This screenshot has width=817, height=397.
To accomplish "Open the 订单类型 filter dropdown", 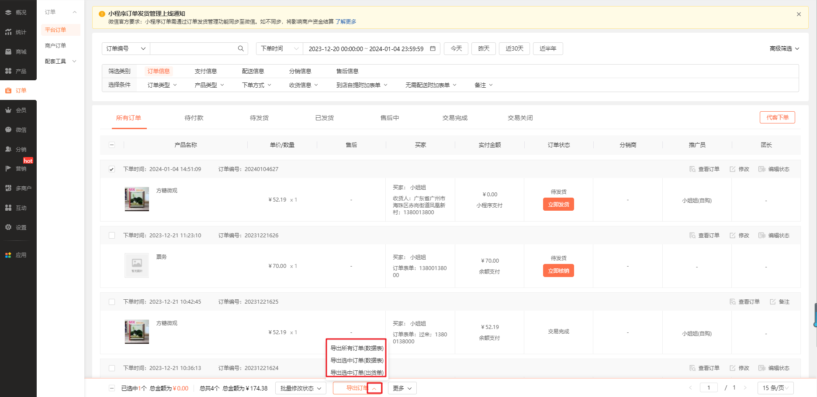I will 162,85.
